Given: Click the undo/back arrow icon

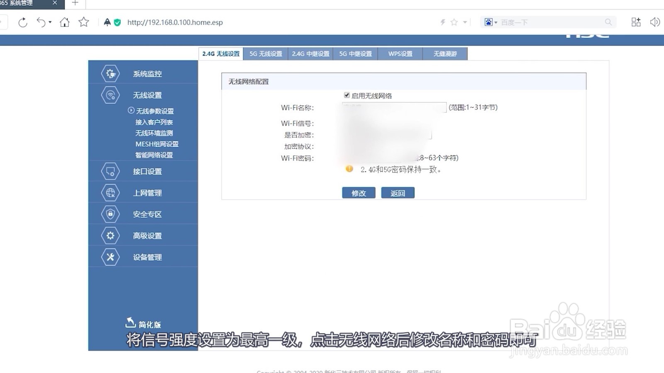Looking at the screenshot, I should pyautogui.click(x=41, y=22).
